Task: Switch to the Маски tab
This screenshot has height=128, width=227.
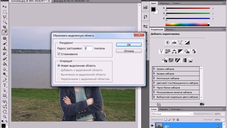Action: [170, 30]
